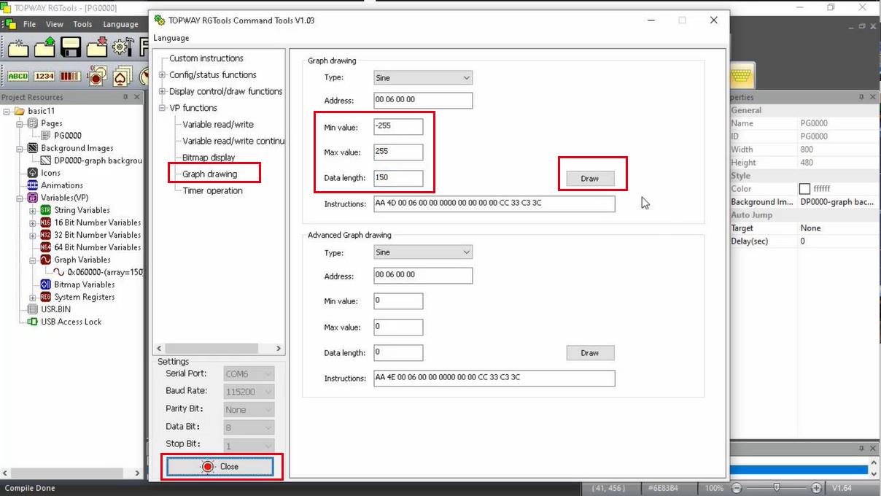The width and height of the screenshot is (881, 496).
Task: Click the blue Bitmap Variables icon
Action: [45, 284]
